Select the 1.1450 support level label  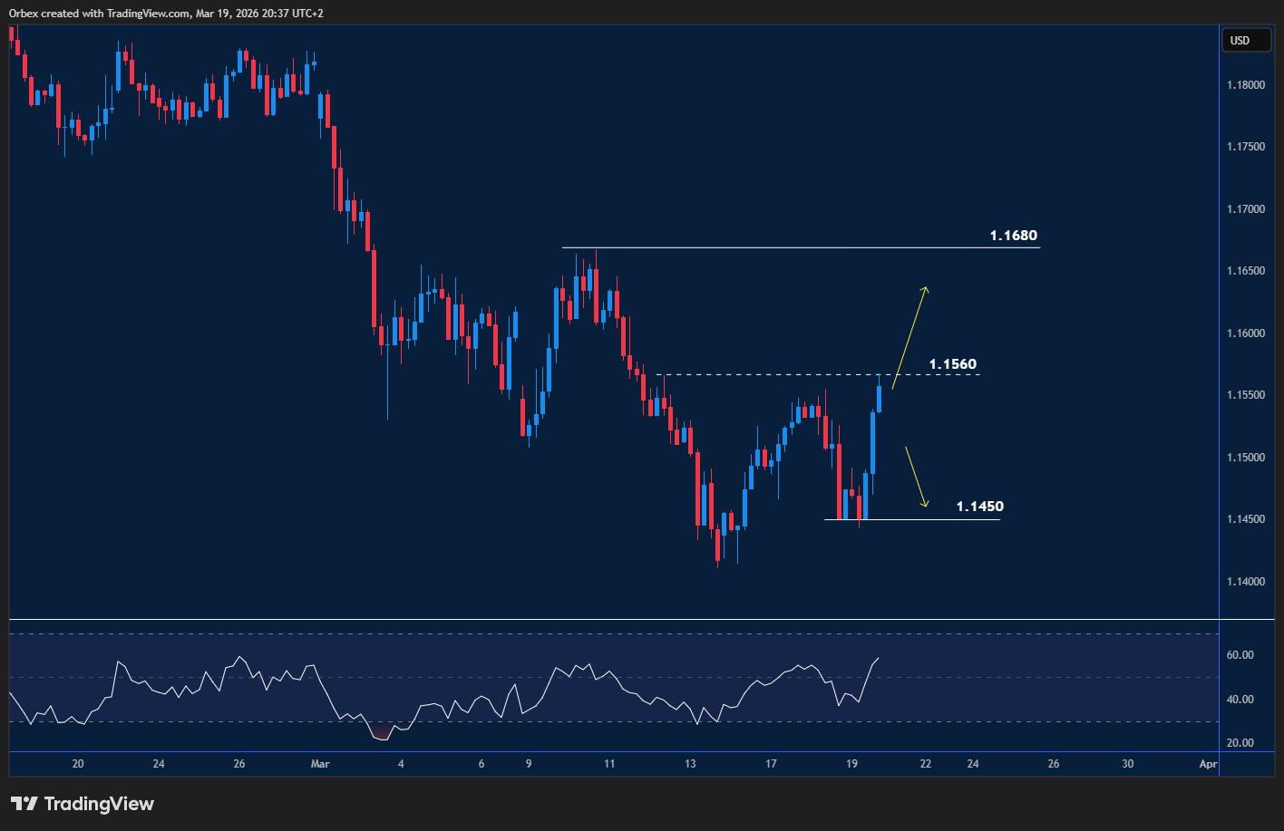pyautogui.click(x=980, y=507)
